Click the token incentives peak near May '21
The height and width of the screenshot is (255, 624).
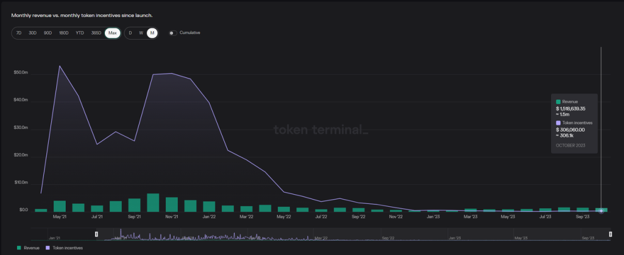pyautogui.click(x=60, y=66)
